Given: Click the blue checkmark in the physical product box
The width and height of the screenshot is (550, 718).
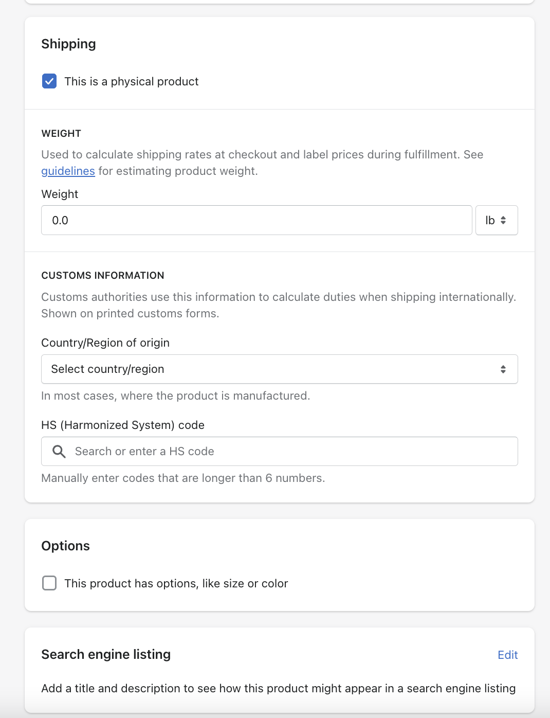Looking at the screenshot, I should point(49,81).
